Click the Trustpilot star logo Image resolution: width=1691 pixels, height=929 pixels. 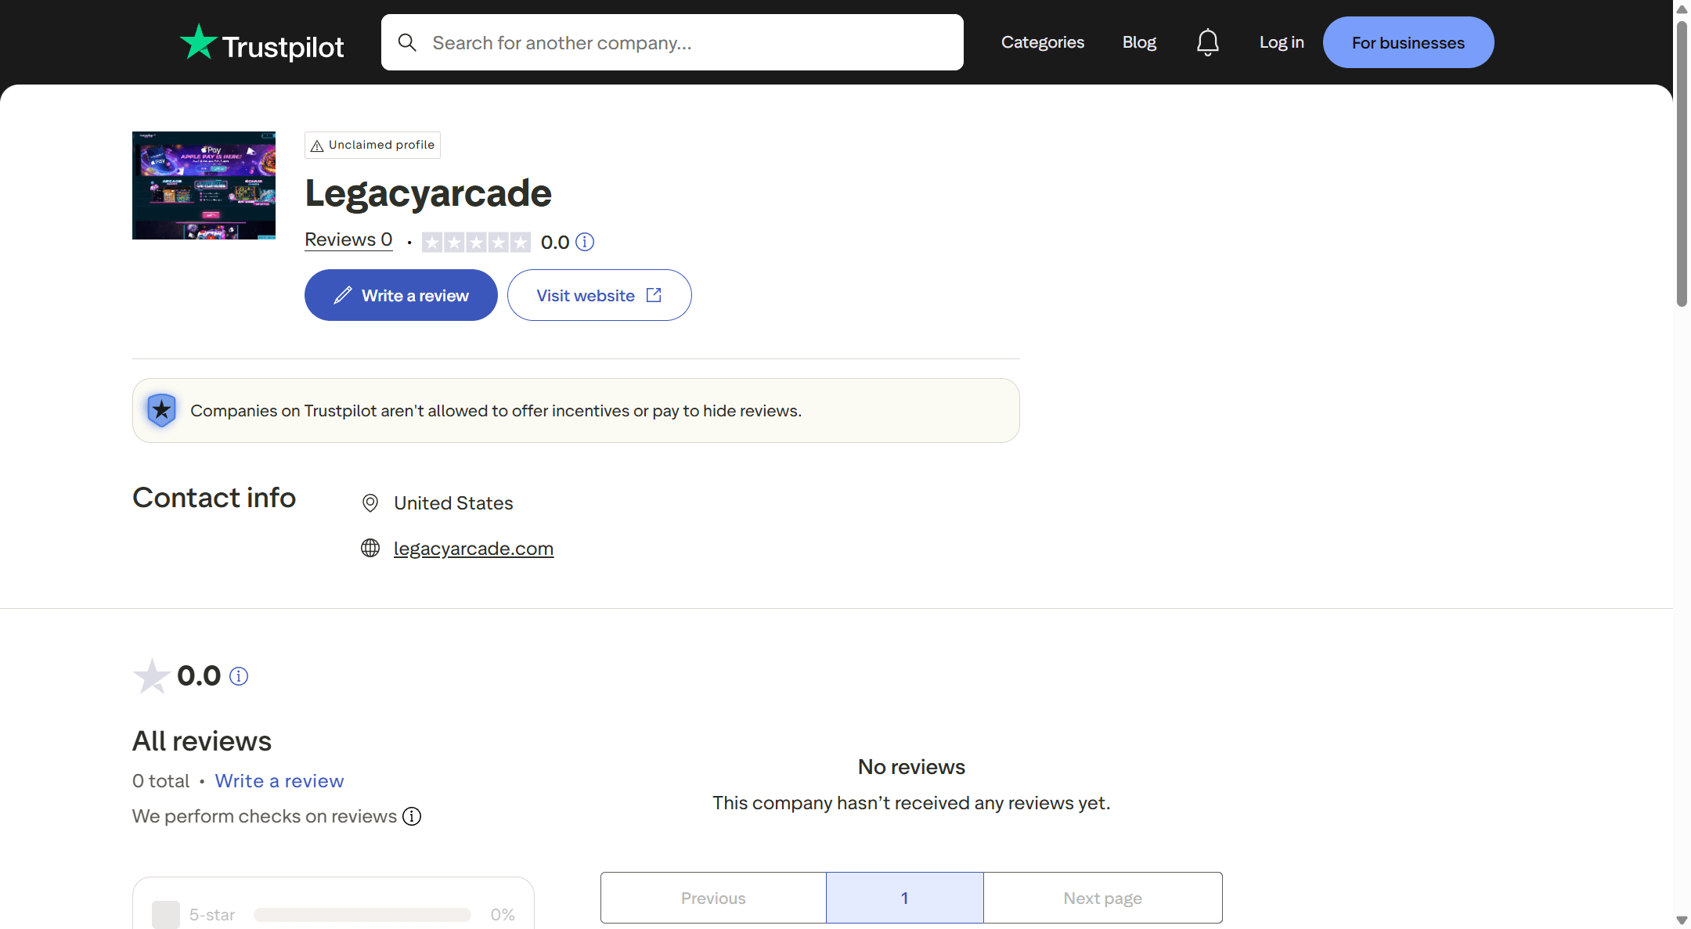(198, 42)
